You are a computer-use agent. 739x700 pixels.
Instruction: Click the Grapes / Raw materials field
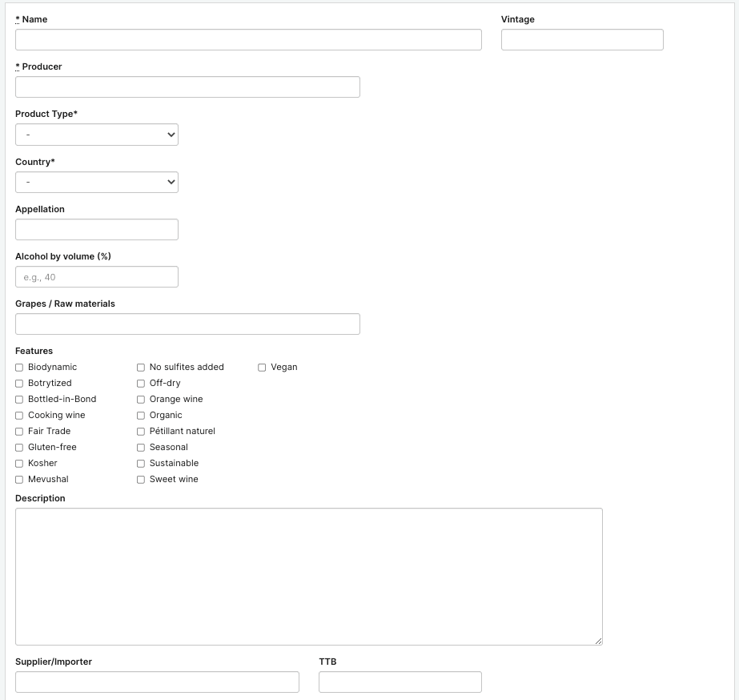point(187,324)
